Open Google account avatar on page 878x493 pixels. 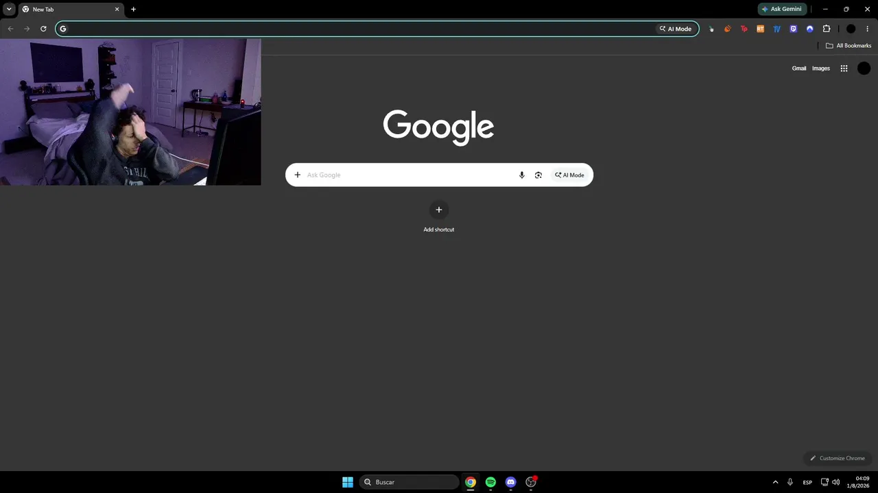pos(864,68)
